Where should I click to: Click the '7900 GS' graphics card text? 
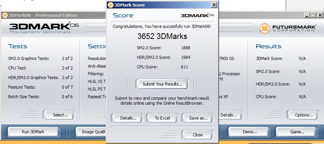coord(226,58)
